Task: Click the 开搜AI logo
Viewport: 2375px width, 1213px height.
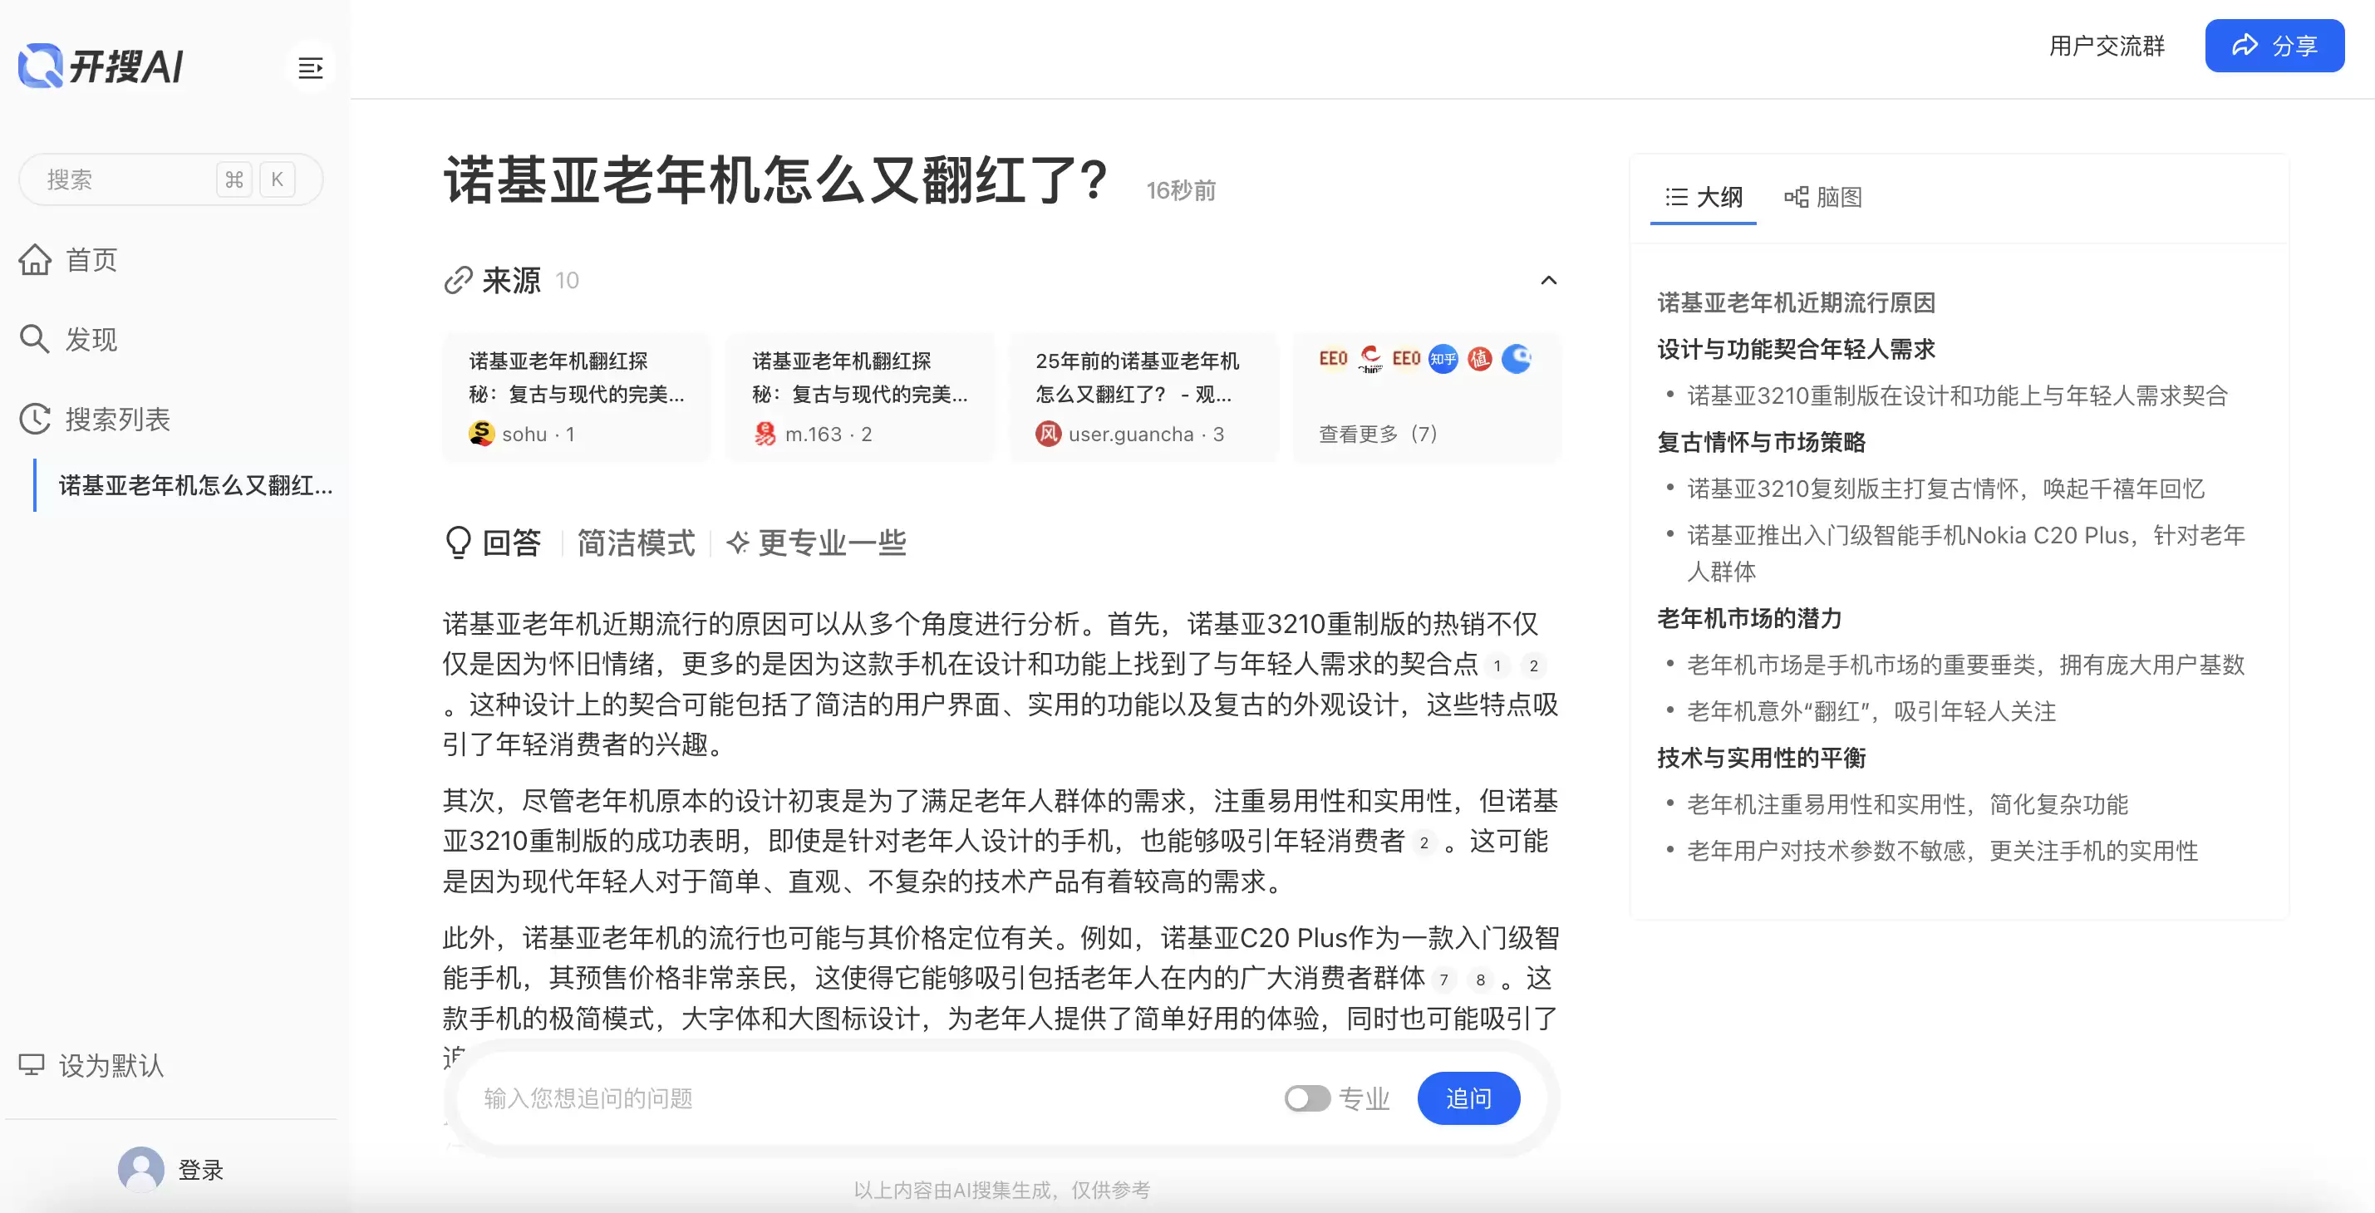Action: (x=101, y=66)
